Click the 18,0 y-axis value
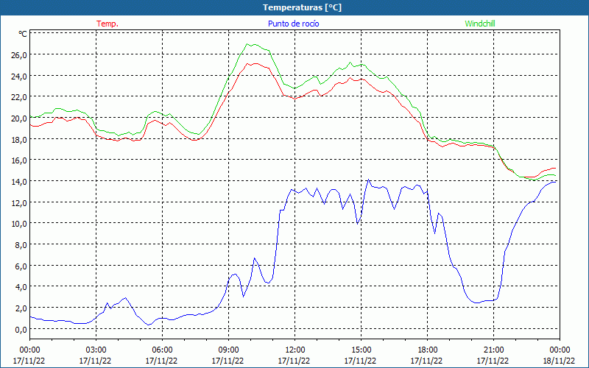The image size is (589, 368). tap(19, 139)
